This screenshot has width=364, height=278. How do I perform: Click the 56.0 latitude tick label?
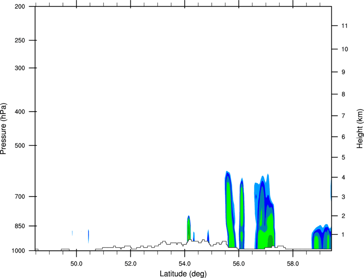(x=239, y=264)
